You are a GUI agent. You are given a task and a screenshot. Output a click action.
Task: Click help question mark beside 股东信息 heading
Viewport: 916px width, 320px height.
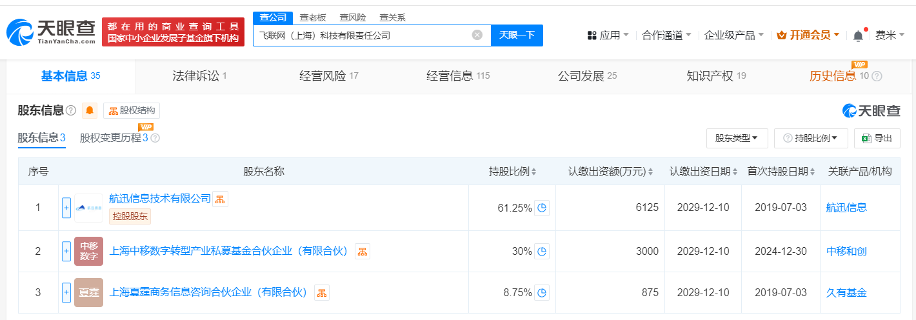point(71,111)
